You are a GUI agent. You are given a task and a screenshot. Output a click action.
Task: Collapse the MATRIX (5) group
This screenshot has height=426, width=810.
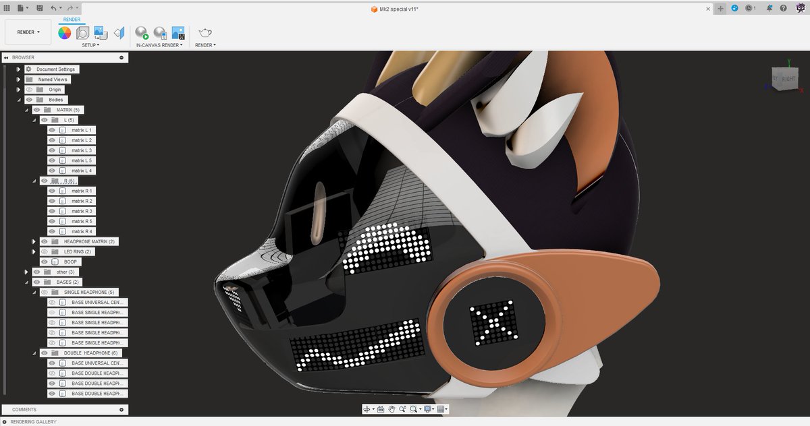point(27,110)
